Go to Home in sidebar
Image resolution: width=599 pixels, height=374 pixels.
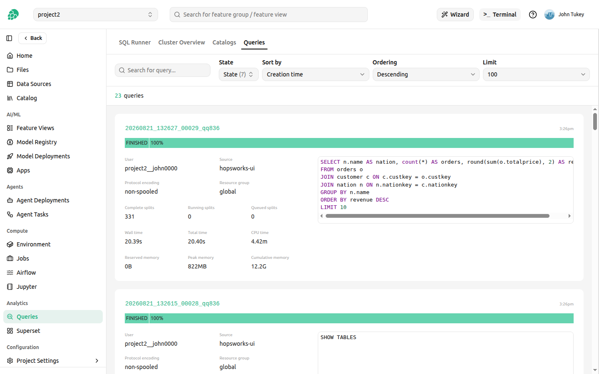click(53, 56)
